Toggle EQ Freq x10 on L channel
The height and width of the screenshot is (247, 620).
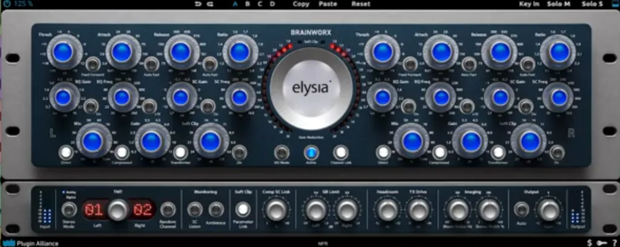coord(150,106)
